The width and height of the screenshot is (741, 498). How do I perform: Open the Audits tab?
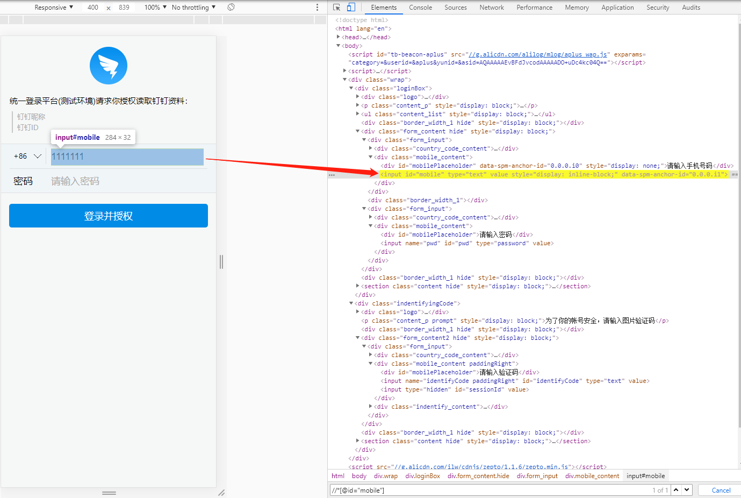click(692, 8)
